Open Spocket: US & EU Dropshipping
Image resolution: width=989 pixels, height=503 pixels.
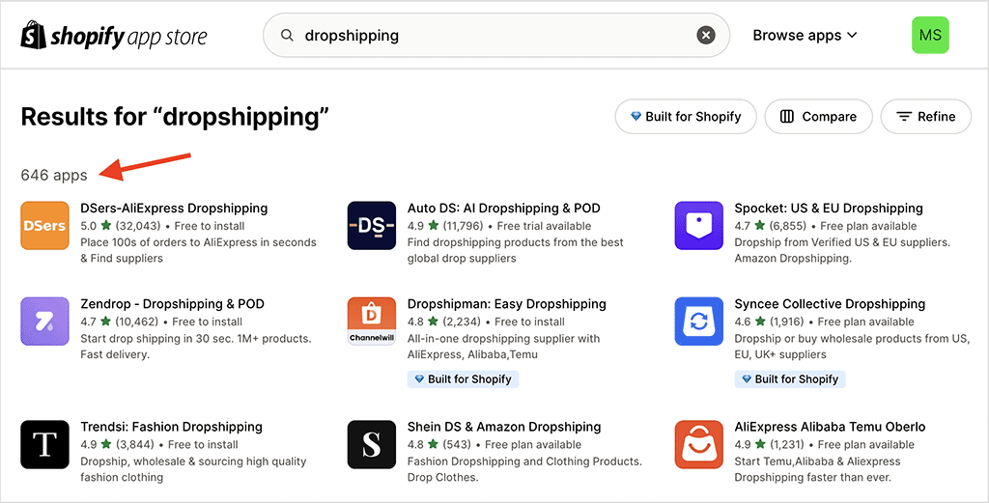pos(829,208)
